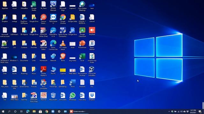Launch Belarc Advisor from the desktop
The height and width of the screenshot is (114, 204).
point(92,45)
